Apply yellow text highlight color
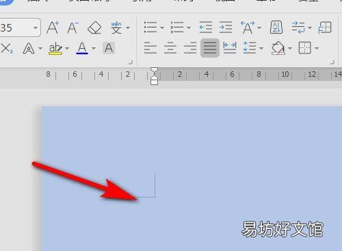 click(x=55, y=49)
